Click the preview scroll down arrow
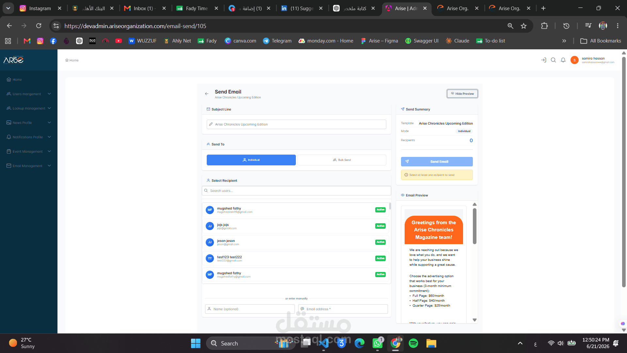The height and width of the screenshot is (353, 627). [474, 320]
